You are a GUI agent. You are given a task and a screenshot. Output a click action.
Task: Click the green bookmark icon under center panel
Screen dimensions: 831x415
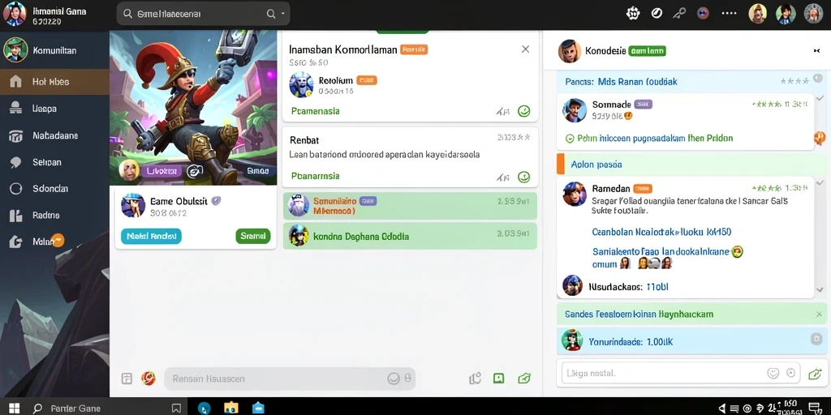pyautogui.click(x=498, y=378)
